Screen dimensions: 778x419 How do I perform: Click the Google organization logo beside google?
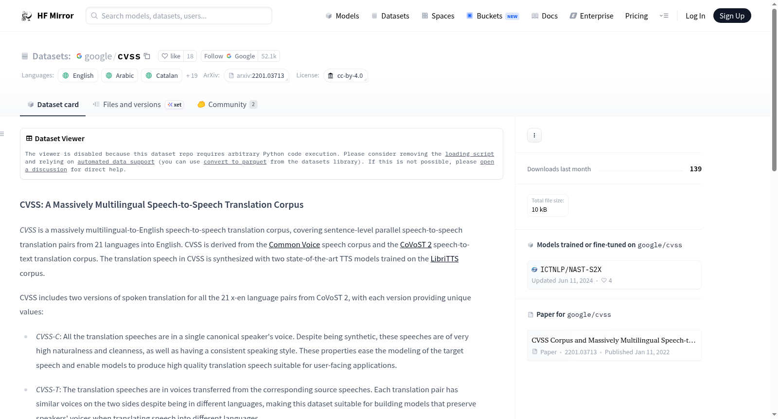click(79, 56)
